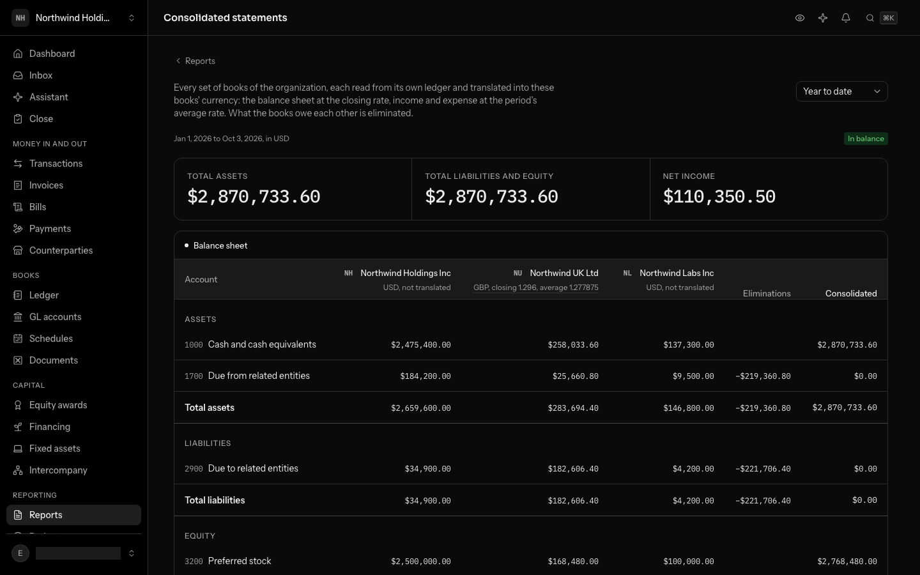
Task: Click the Bills receipt icon
Action: 18,207
